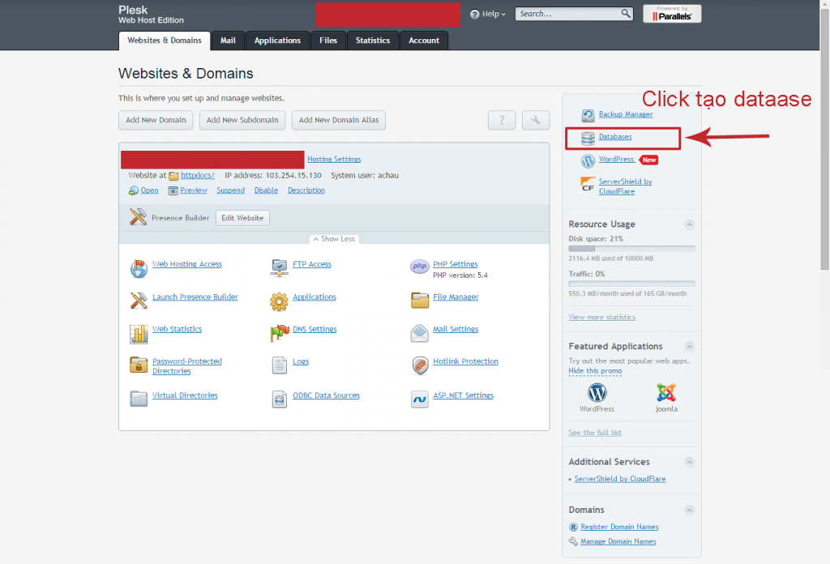
Task: Collapse the Featured Applications section
Action: point(689,347)
